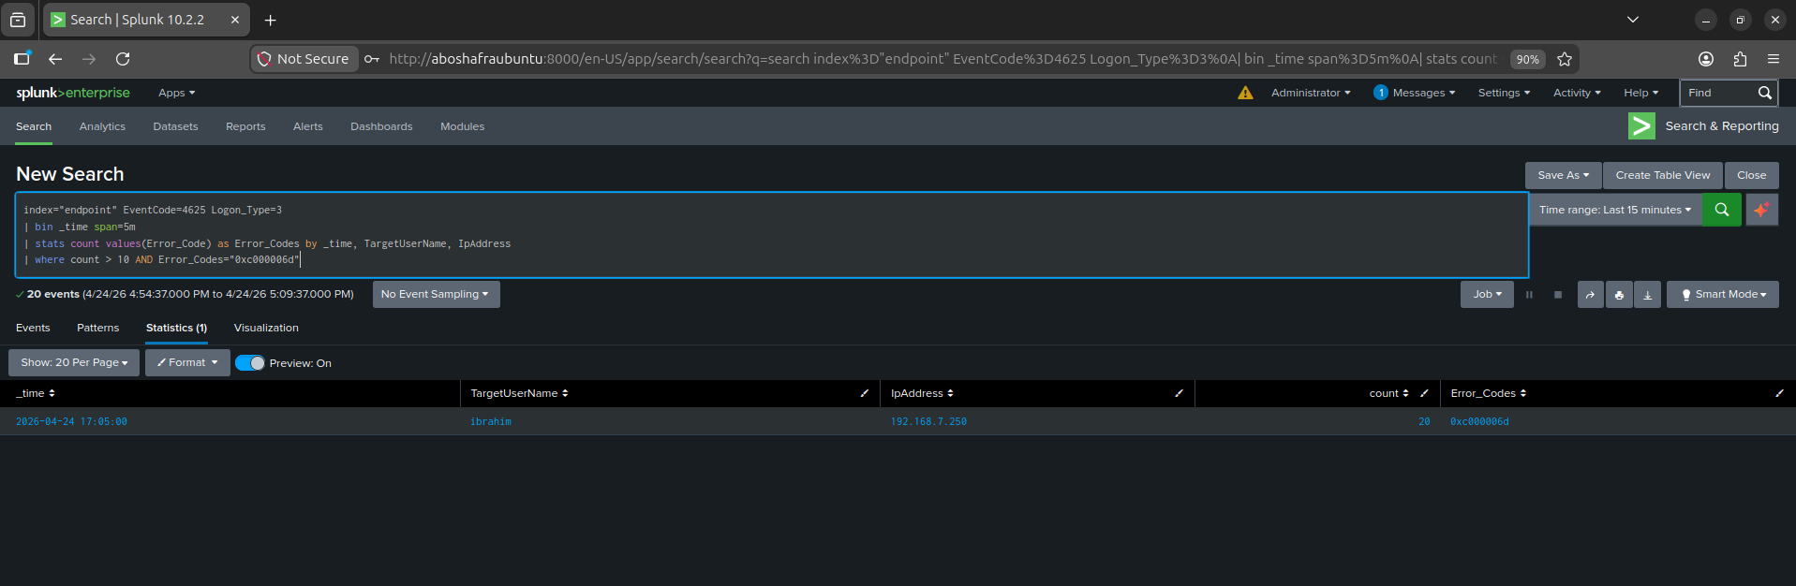Open the Firefox account icon
The height and width of the screenshot is (586, 1796).
point(1706,59)
